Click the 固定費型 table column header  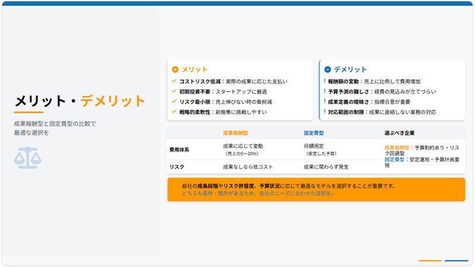(314, 133)
